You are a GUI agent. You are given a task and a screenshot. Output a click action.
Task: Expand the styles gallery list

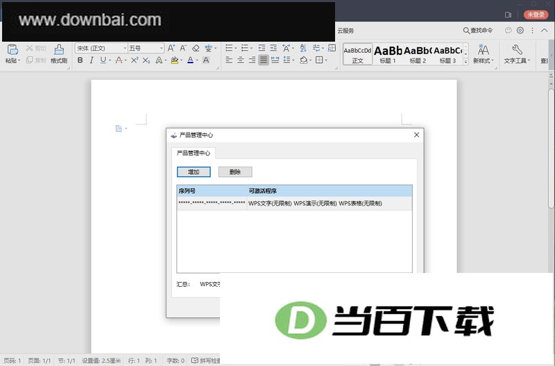click(466, 62)
